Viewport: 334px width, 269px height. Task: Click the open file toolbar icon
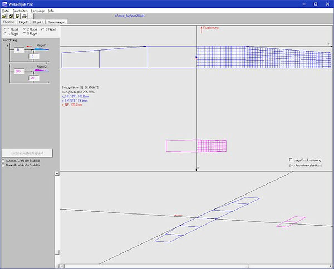[x=4, y=16]
